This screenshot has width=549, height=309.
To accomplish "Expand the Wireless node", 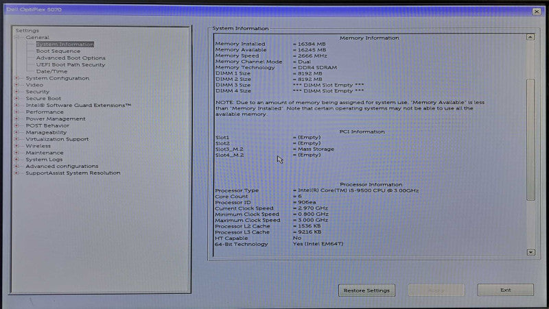I will coord(16,146).
